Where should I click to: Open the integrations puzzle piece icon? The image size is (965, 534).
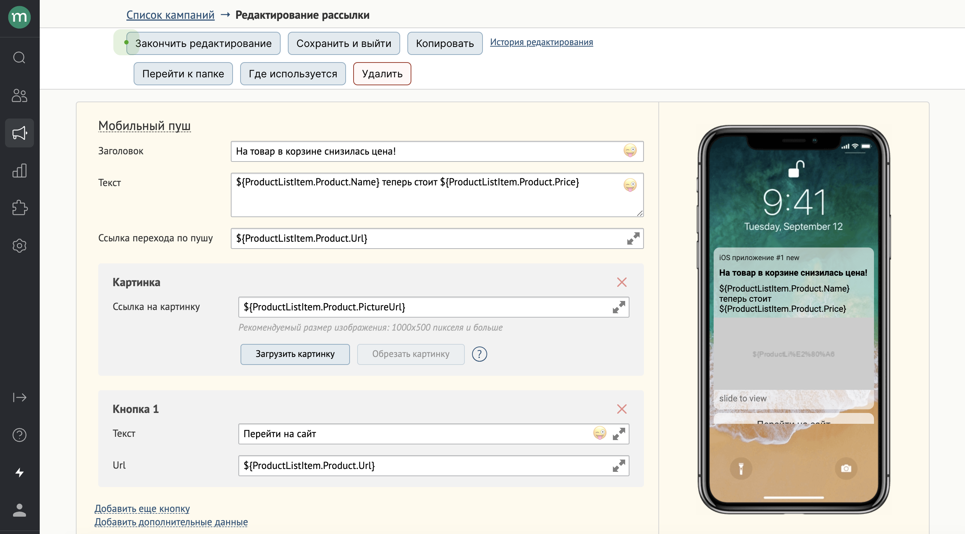[20, 208]
